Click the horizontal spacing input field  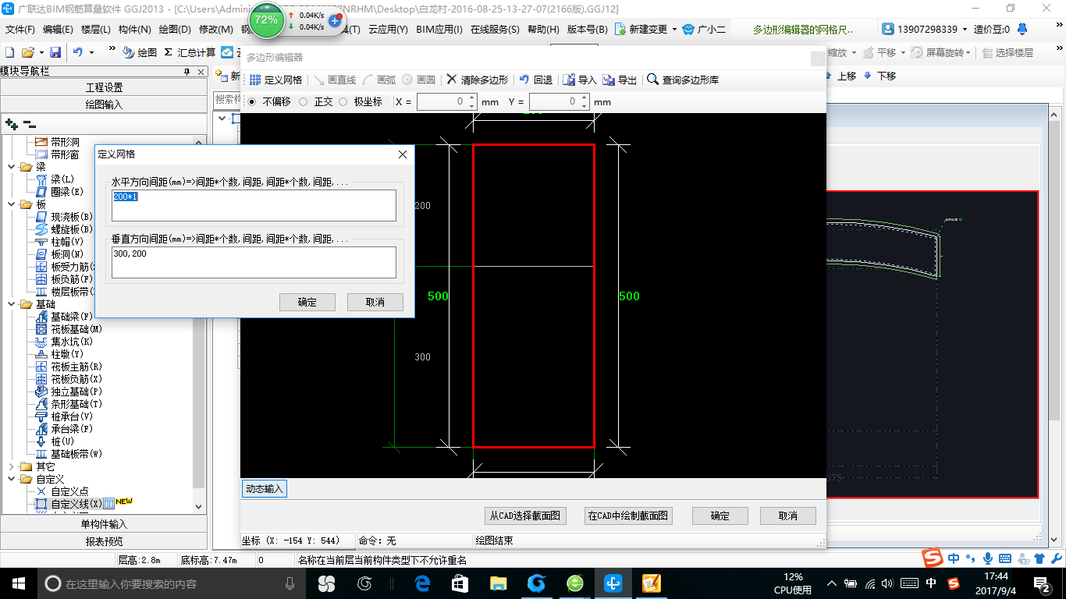[x=254, y=205]
